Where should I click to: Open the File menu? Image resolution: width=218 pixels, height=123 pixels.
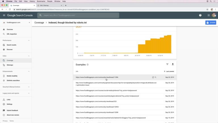coord(16,1)
